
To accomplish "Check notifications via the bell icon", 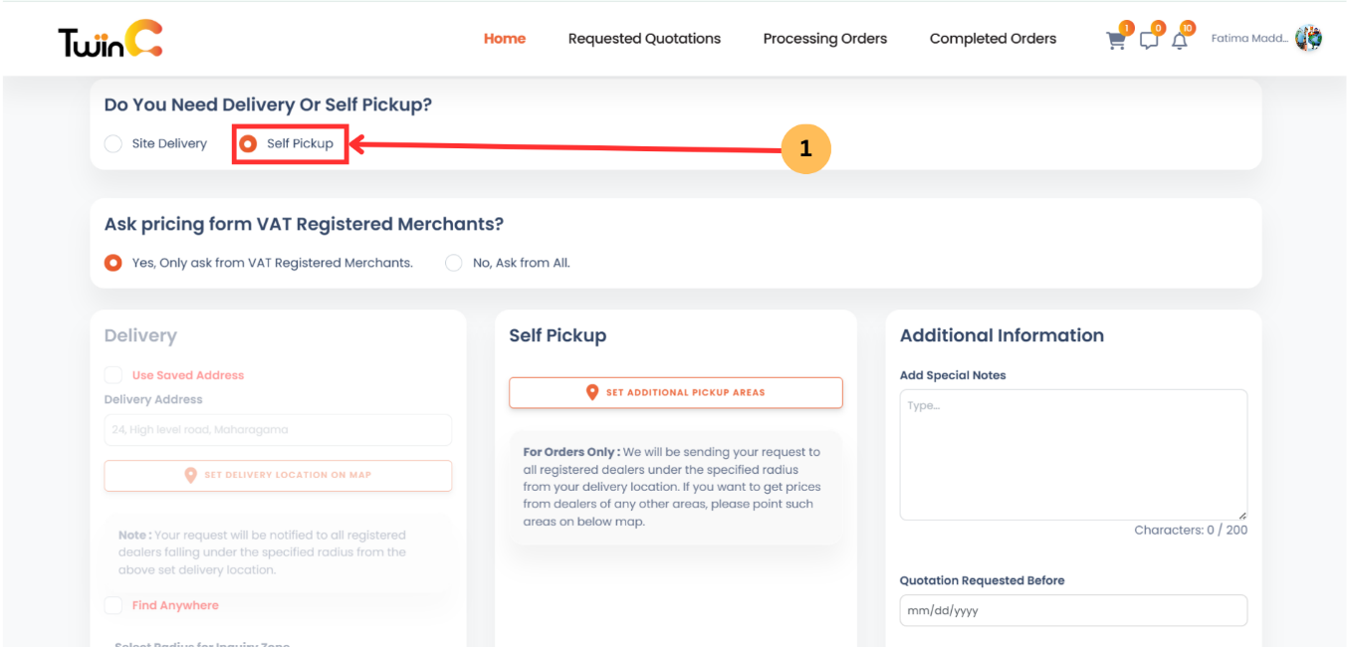I will pyautogui.click(x=1181, y=40).
